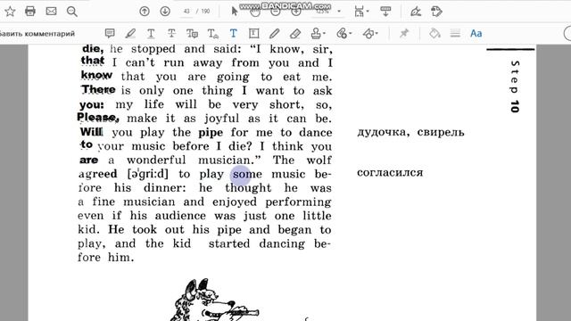Open text properties Aa button
The image size is (571, 321).
point(476,34)
